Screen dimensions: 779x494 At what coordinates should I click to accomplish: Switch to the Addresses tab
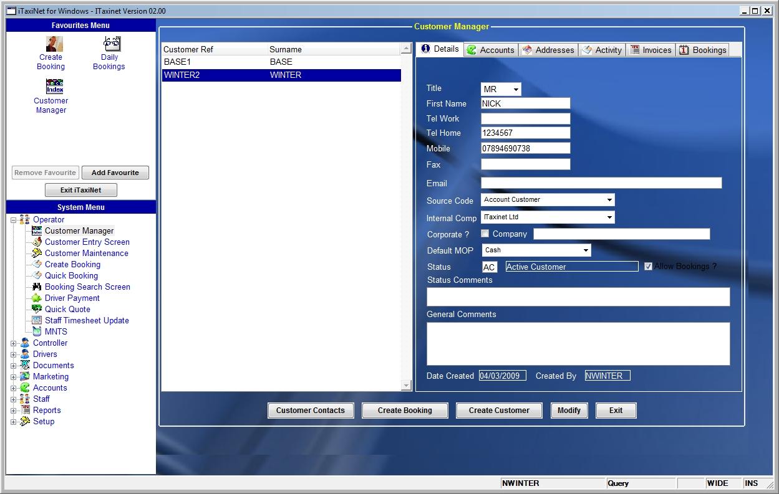click(x=548, y=50)
